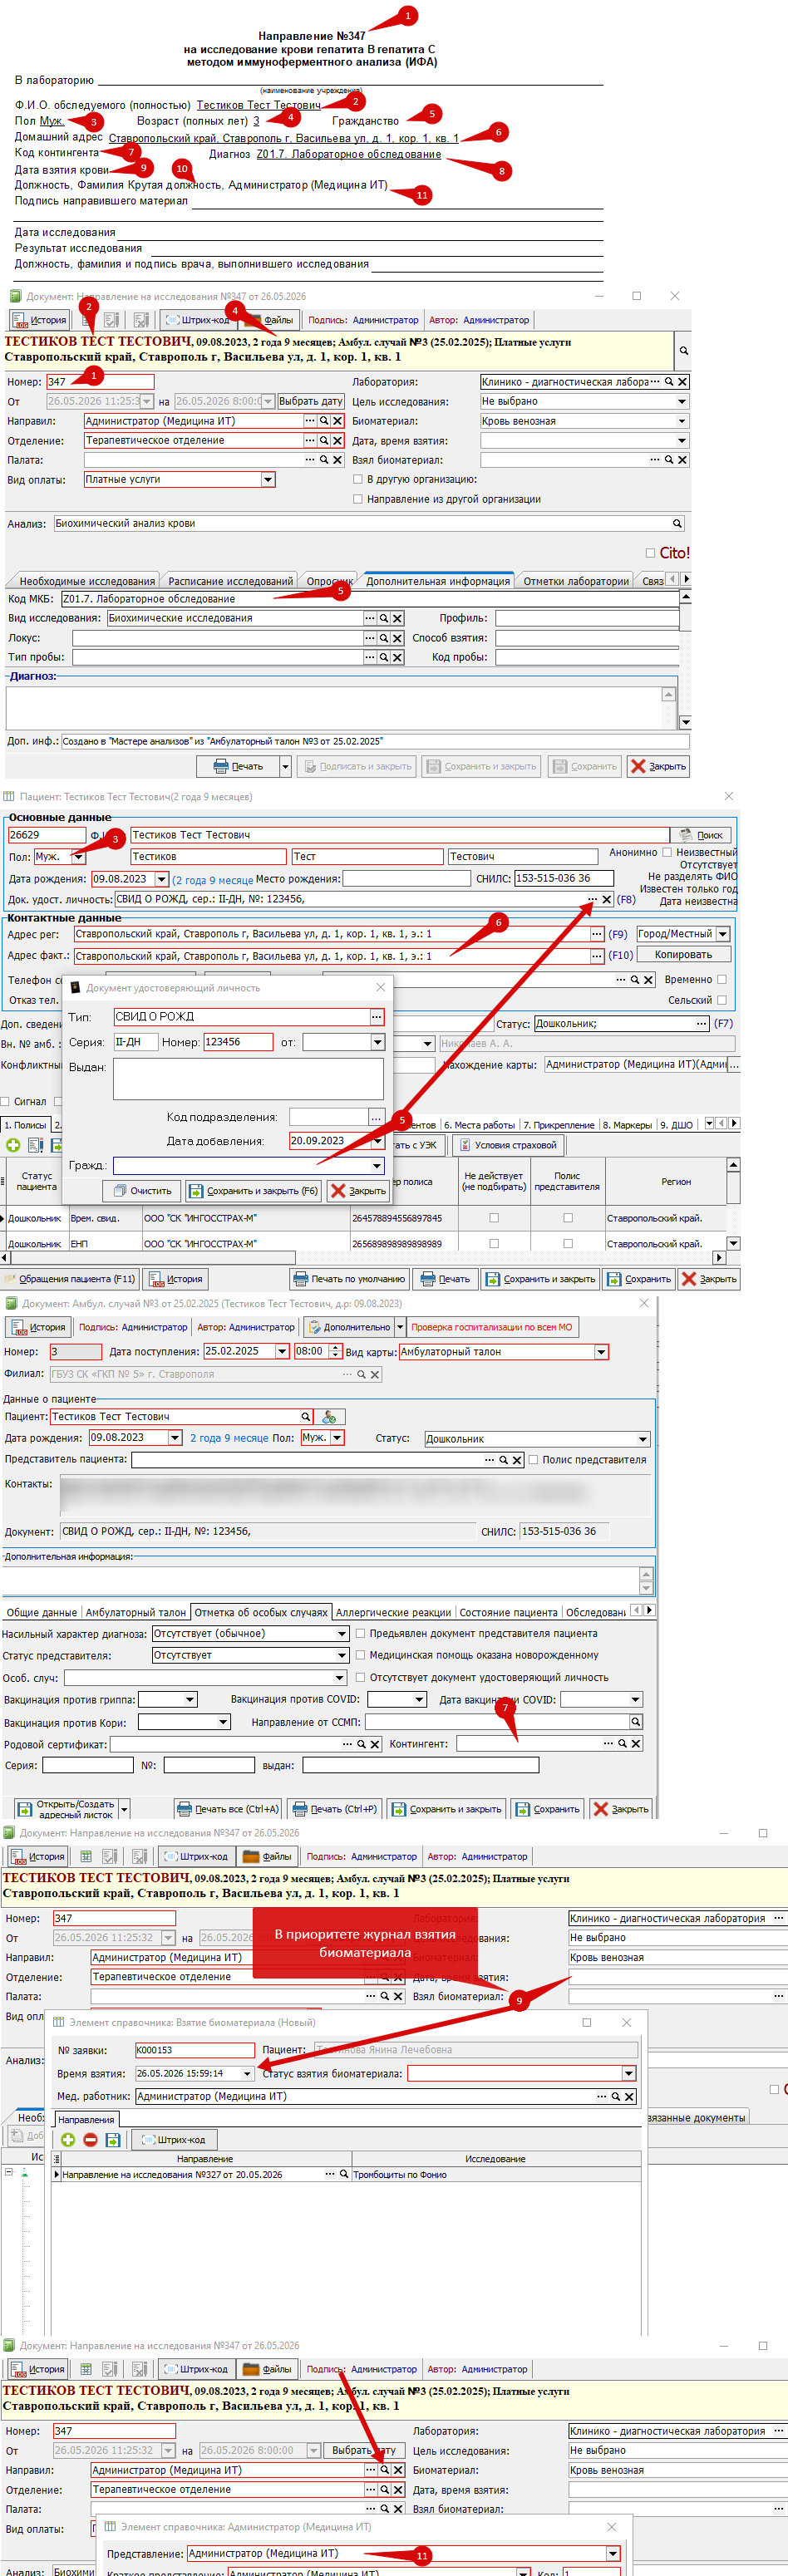Open Биоматериал Кровь венозная dropdown
Screen dimensions: 788x2576
pyautogui.click(x=682, y=421)
